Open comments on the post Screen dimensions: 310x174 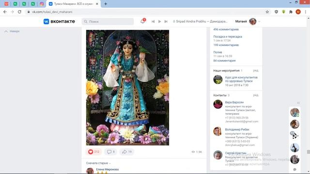pos(111,152)
